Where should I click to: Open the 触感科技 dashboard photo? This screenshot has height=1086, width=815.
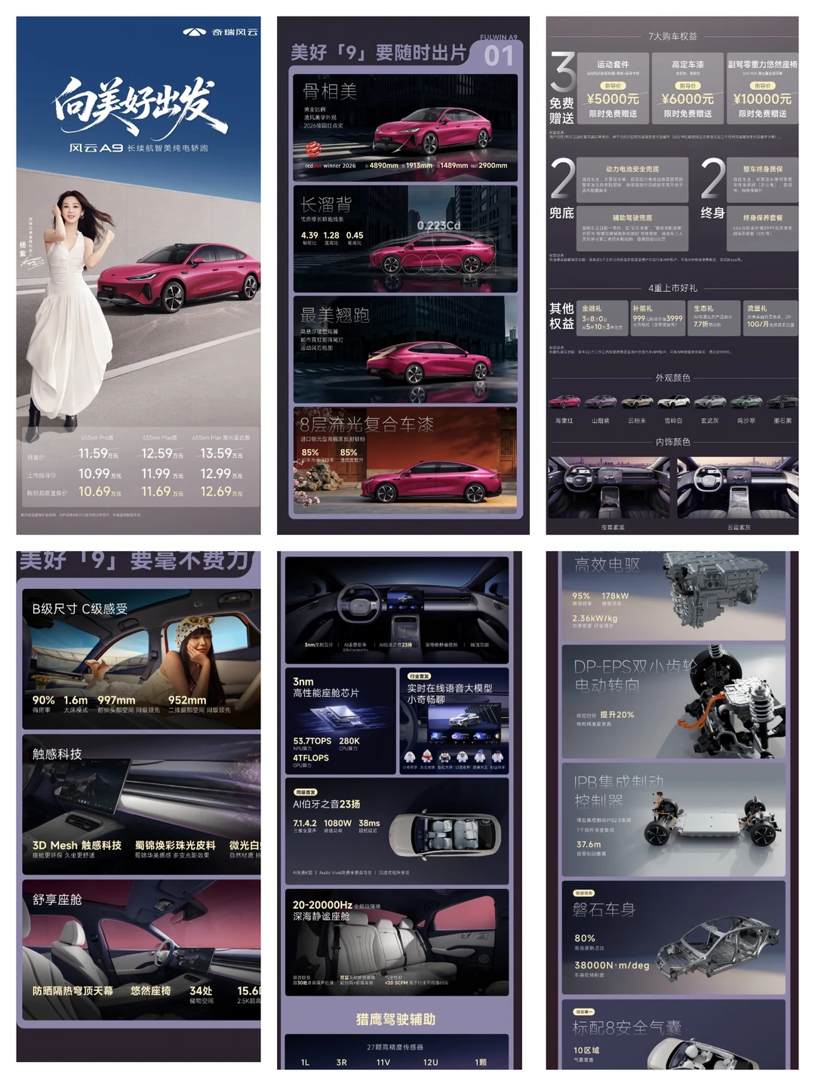(x=141, y=805)
